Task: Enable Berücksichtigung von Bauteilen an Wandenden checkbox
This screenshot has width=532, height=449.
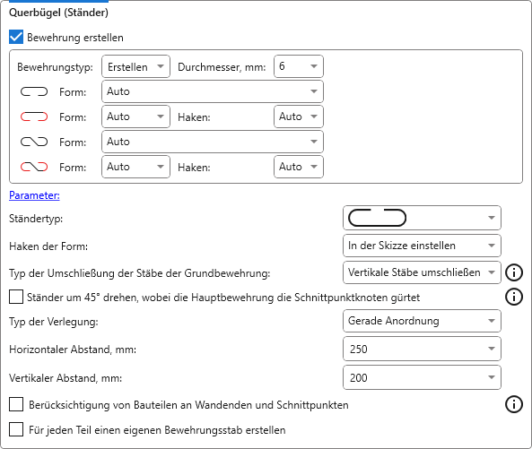Action: click(x=16, y=404)
